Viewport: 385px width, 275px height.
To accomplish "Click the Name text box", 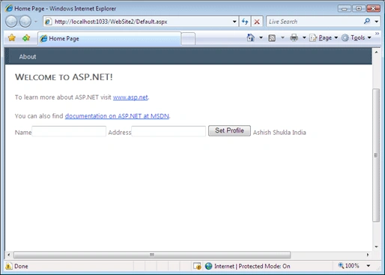I will point(69,131).
